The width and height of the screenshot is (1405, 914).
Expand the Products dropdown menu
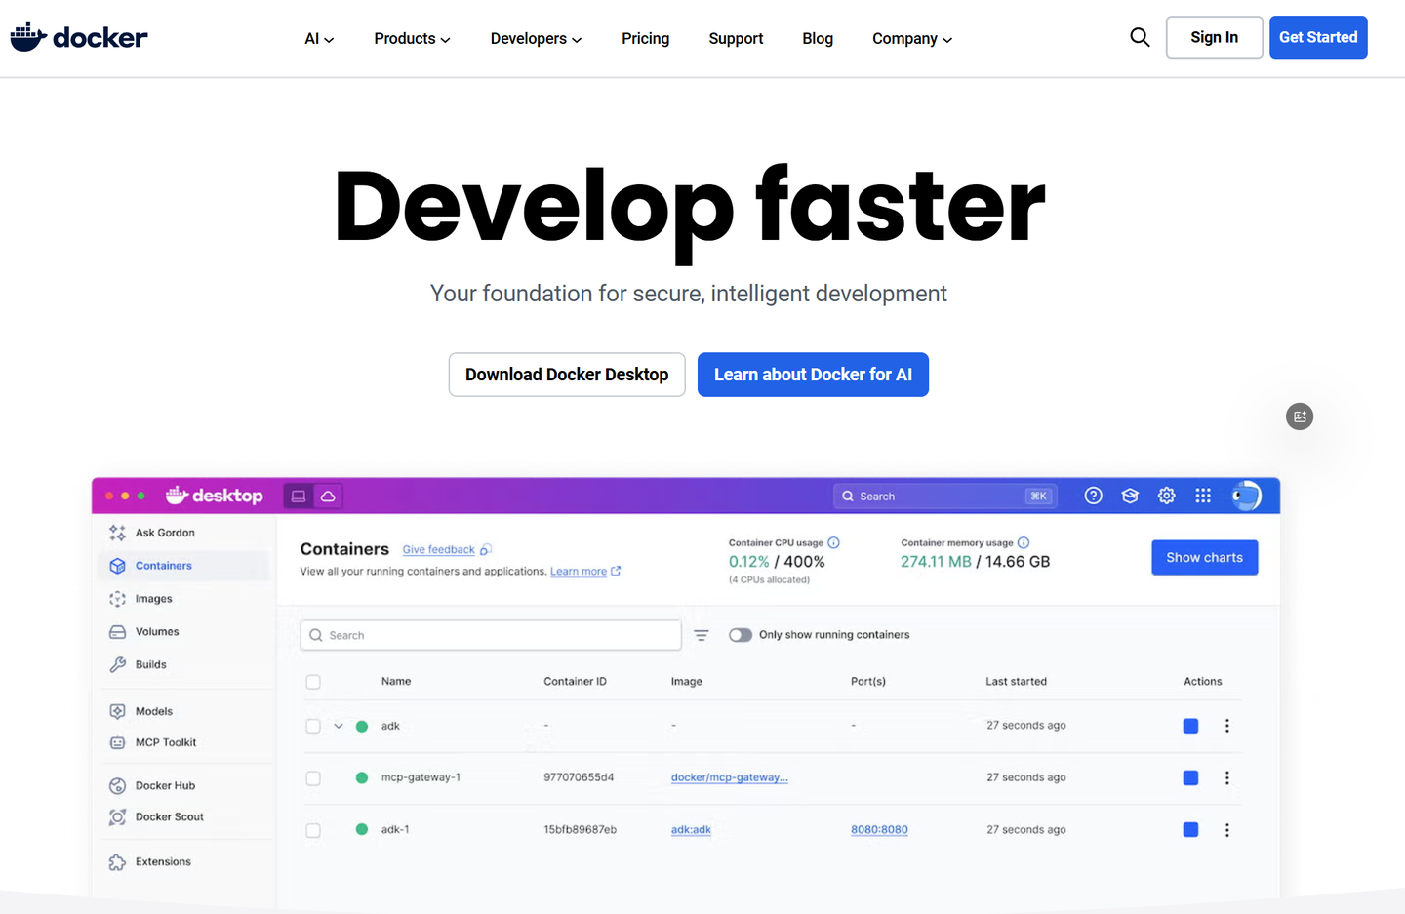click(412, 38)
